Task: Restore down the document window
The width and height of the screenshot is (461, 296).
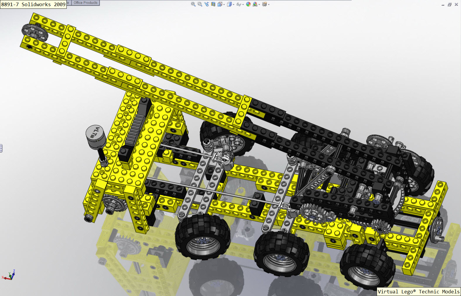Action: coord(450,4)
